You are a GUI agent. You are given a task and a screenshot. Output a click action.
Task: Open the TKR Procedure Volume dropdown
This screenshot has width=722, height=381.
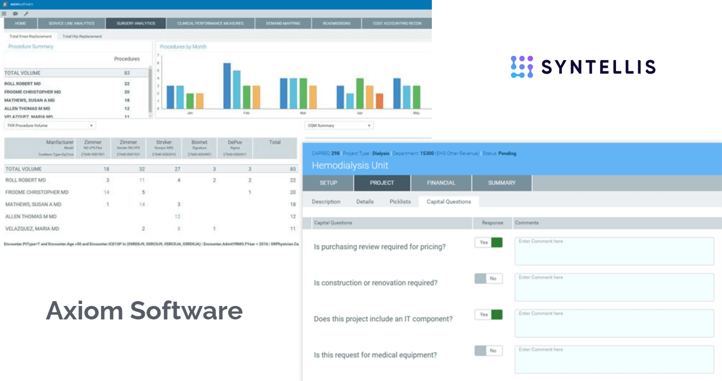pyautogui.click(x=49, y=125)
